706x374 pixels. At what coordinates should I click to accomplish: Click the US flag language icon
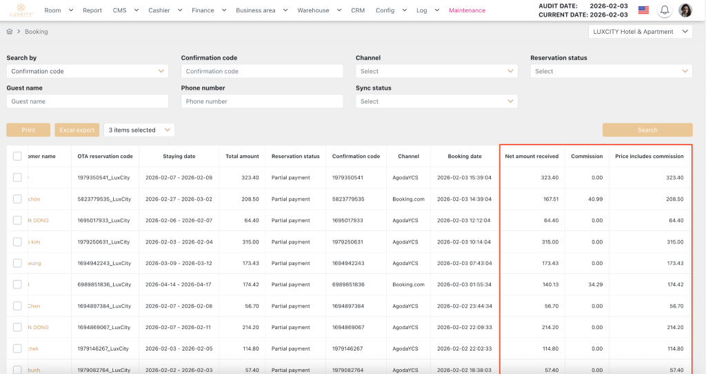tap(643, 10)
